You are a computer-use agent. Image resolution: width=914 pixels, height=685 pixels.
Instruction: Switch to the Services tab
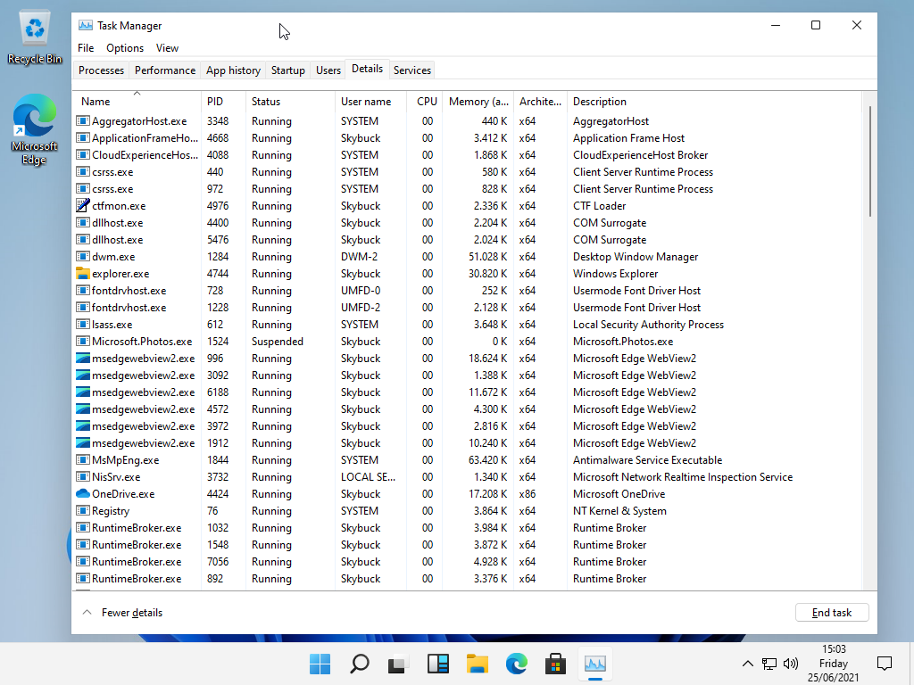(412, 70)
